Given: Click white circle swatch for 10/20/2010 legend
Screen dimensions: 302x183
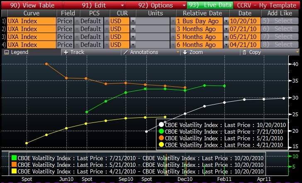Looking at the screenshot, I should point(161,124).
